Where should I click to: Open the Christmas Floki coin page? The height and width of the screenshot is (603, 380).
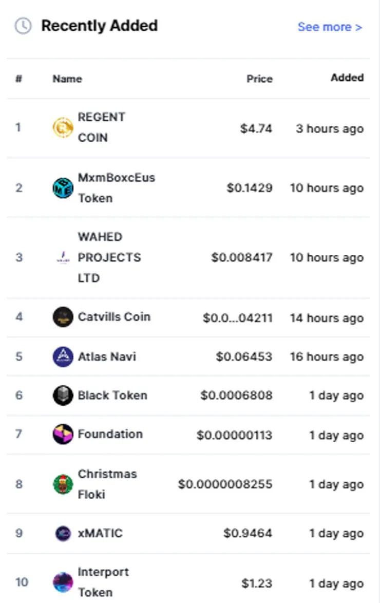click(107, 484)
